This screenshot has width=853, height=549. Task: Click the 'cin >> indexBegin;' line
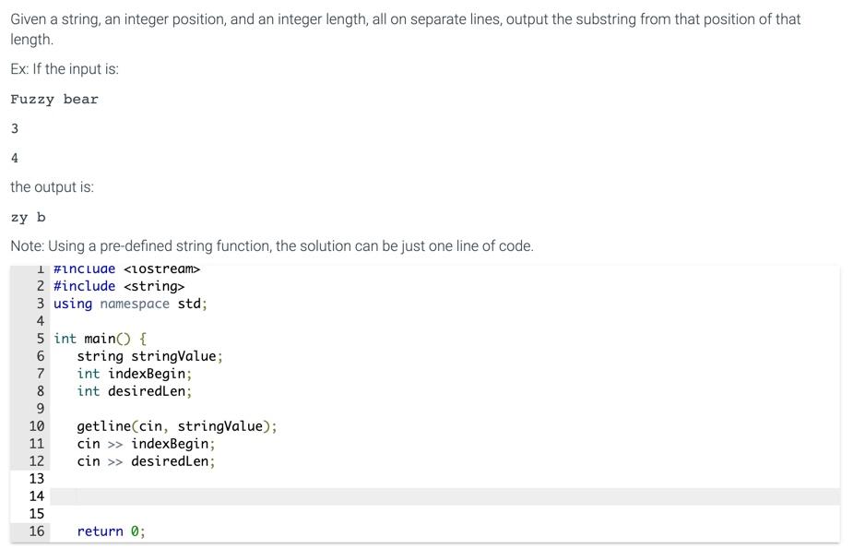point(146,444)
